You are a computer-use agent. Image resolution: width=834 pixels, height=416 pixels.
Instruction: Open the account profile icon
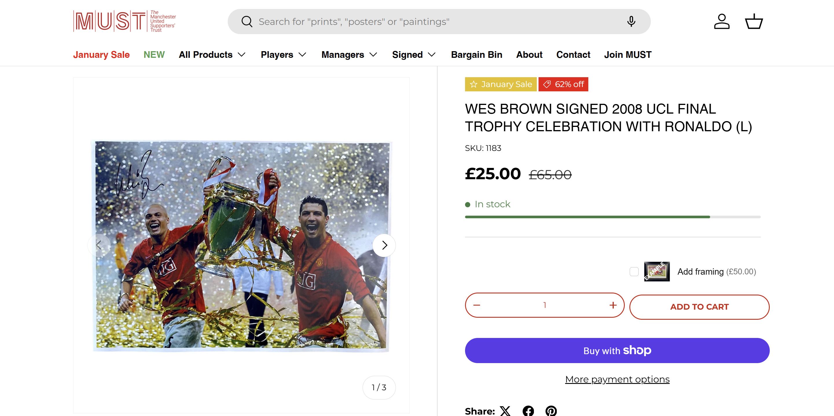722,22
